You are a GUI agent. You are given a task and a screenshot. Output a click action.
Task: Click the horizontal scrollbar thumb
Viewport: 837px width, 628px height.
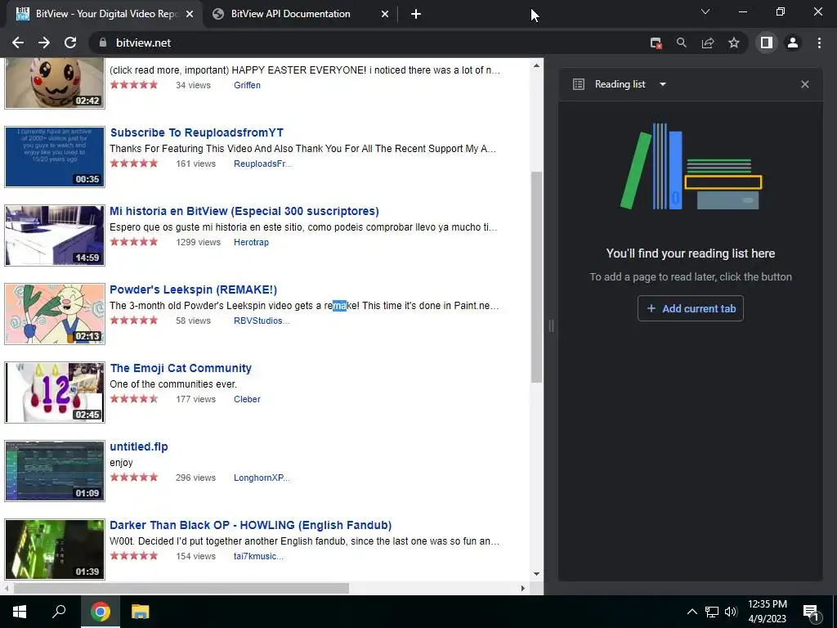[x=181, y=588]
